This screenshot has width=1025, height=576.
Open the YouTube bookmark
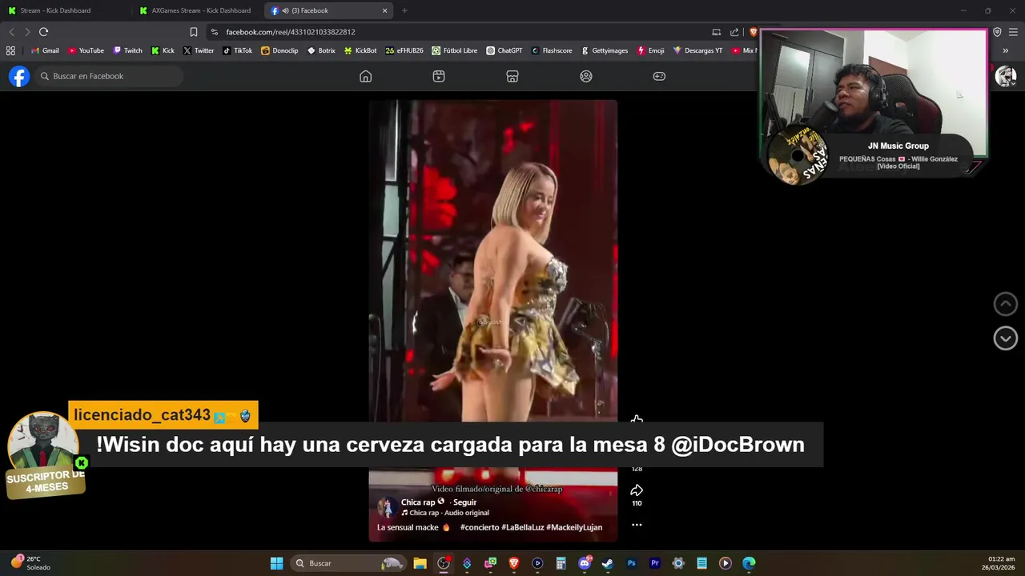point(86,50)
